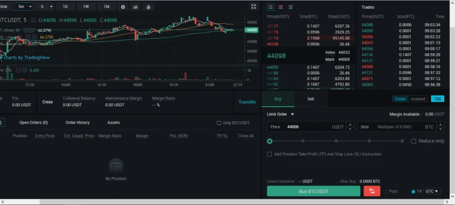Screen dimensions: 455x205
Task: Click the Entry Price column header
Action: coord(45,136)
